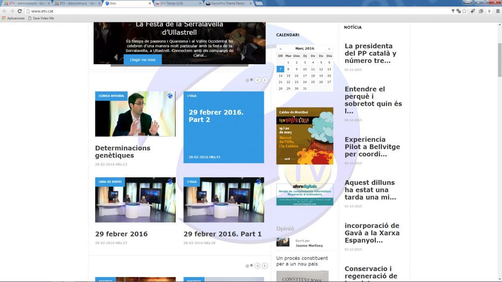Click the Març 2016 calendar heading
The image size is (502, 282).
click(305, 49)
